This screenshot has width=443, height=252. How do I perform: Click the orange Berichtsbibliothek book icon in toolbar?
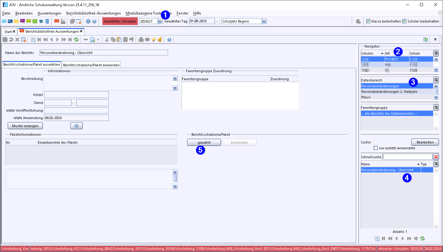(x=56, y=21)
